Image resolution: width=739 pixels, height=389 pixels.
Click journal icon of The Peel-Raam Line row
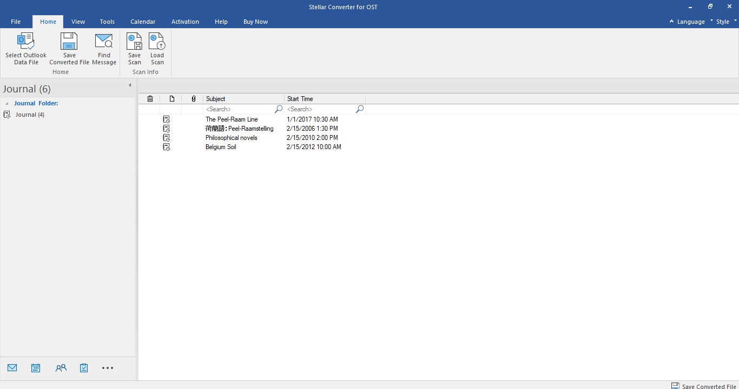pyautogui.click(x=166, y=119)
